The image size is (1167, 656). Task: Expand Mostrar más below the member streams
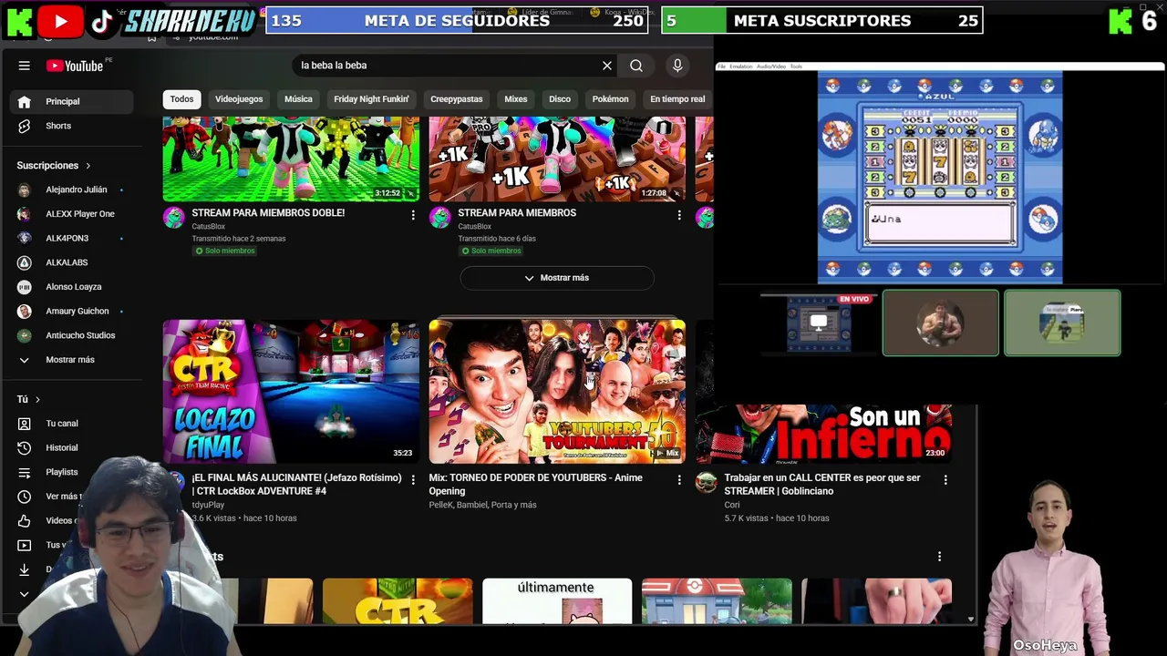tap(557, 278)
